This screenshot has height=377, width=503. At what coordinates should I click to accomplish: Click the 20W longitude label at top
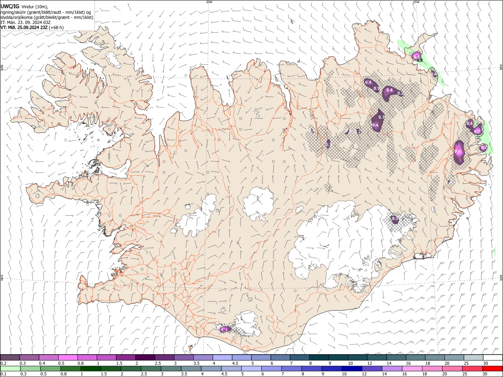[209, 2]
